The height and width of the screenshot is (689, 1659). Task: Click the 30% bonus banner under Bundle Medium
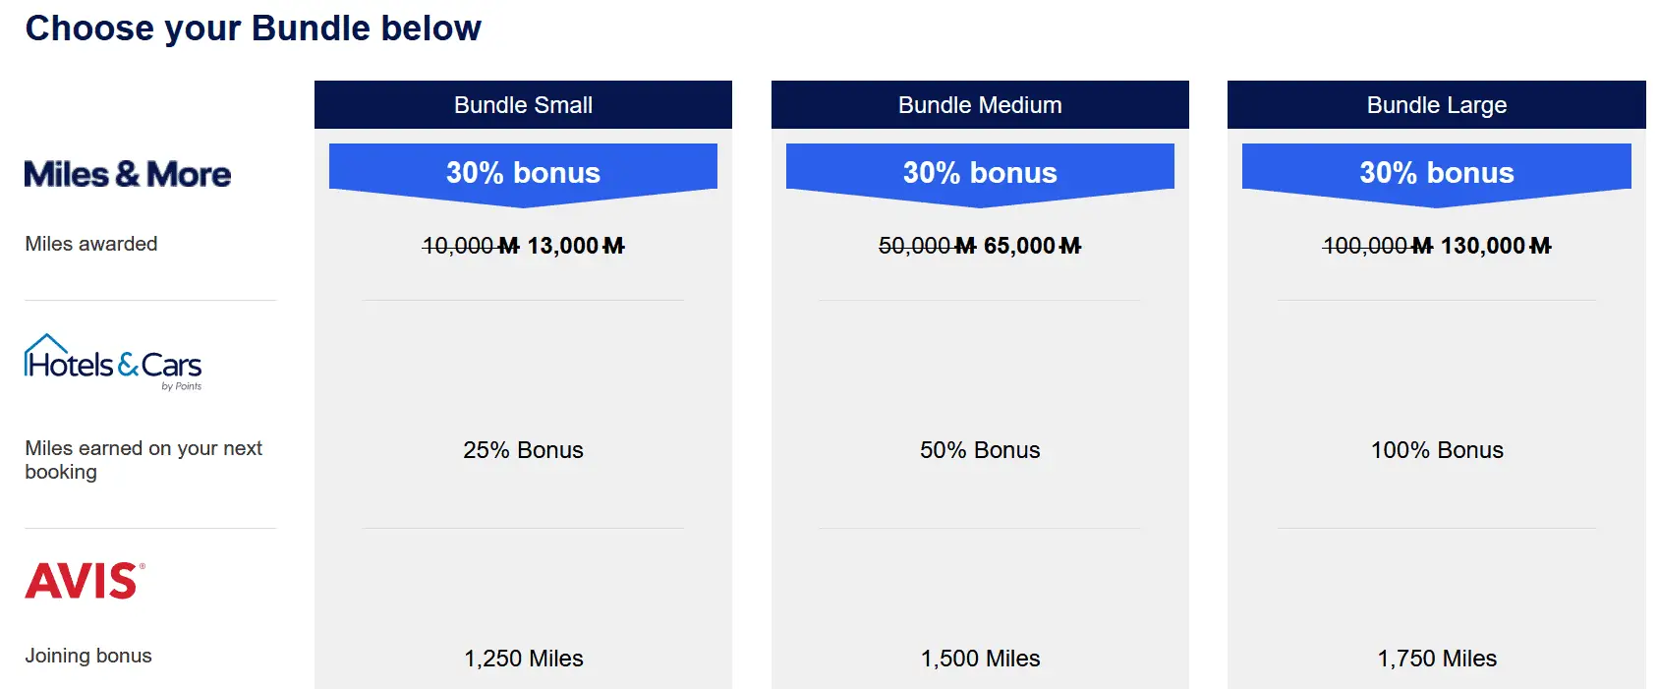tap(980, 173)
